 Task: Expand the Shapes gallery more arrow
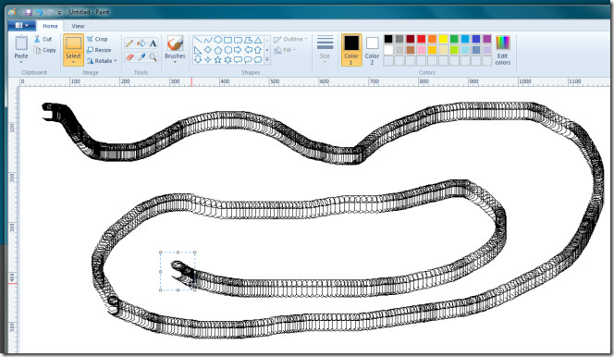pos(267,59)
